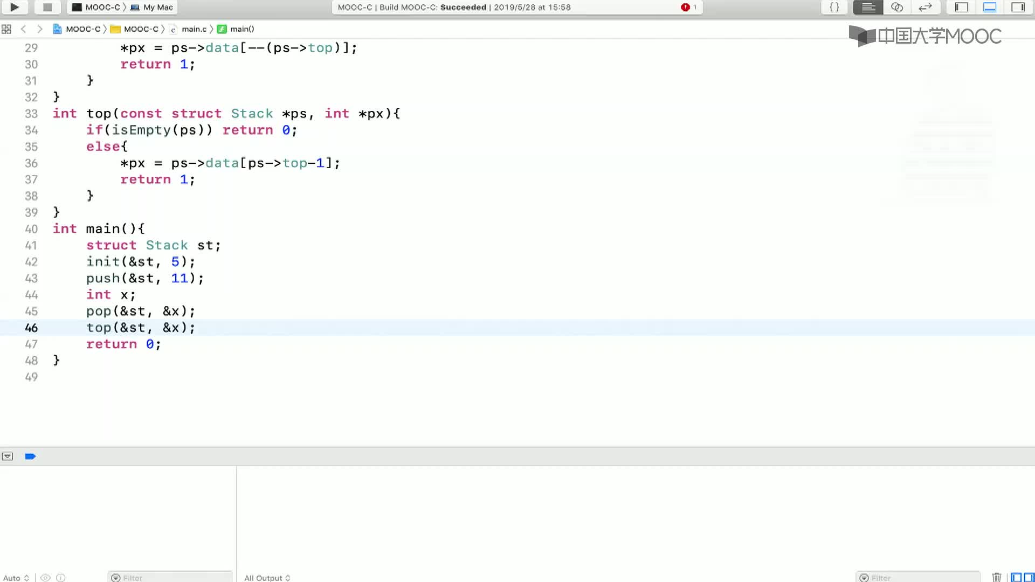Image resolution: width=1035 pixels, height=582 pixels.
Task: Add a breakpoint at line 43
Action: [x=31, y=279]
